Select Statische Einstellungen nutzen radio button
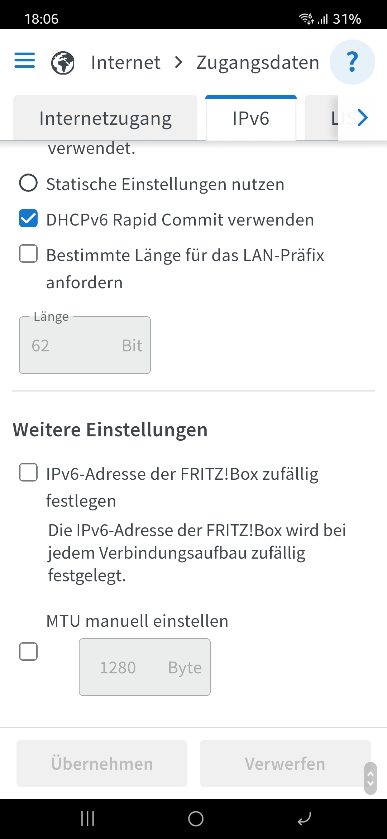 pos(28,183)
